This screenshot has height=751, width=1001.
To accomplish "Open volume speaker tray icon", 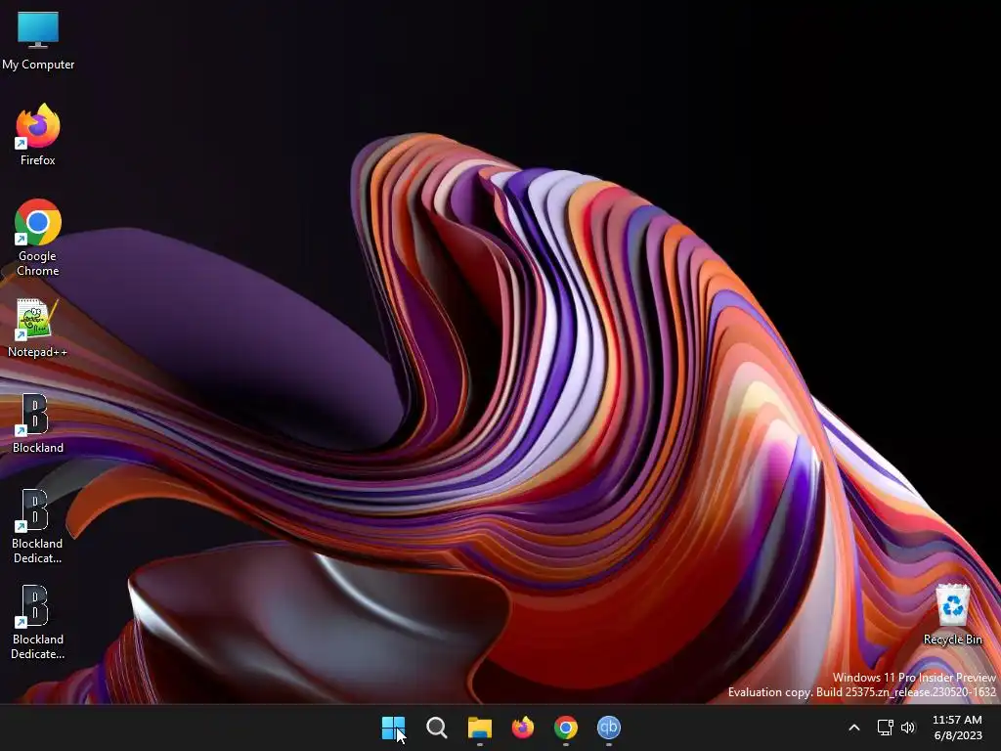I will tap(908, 728).
